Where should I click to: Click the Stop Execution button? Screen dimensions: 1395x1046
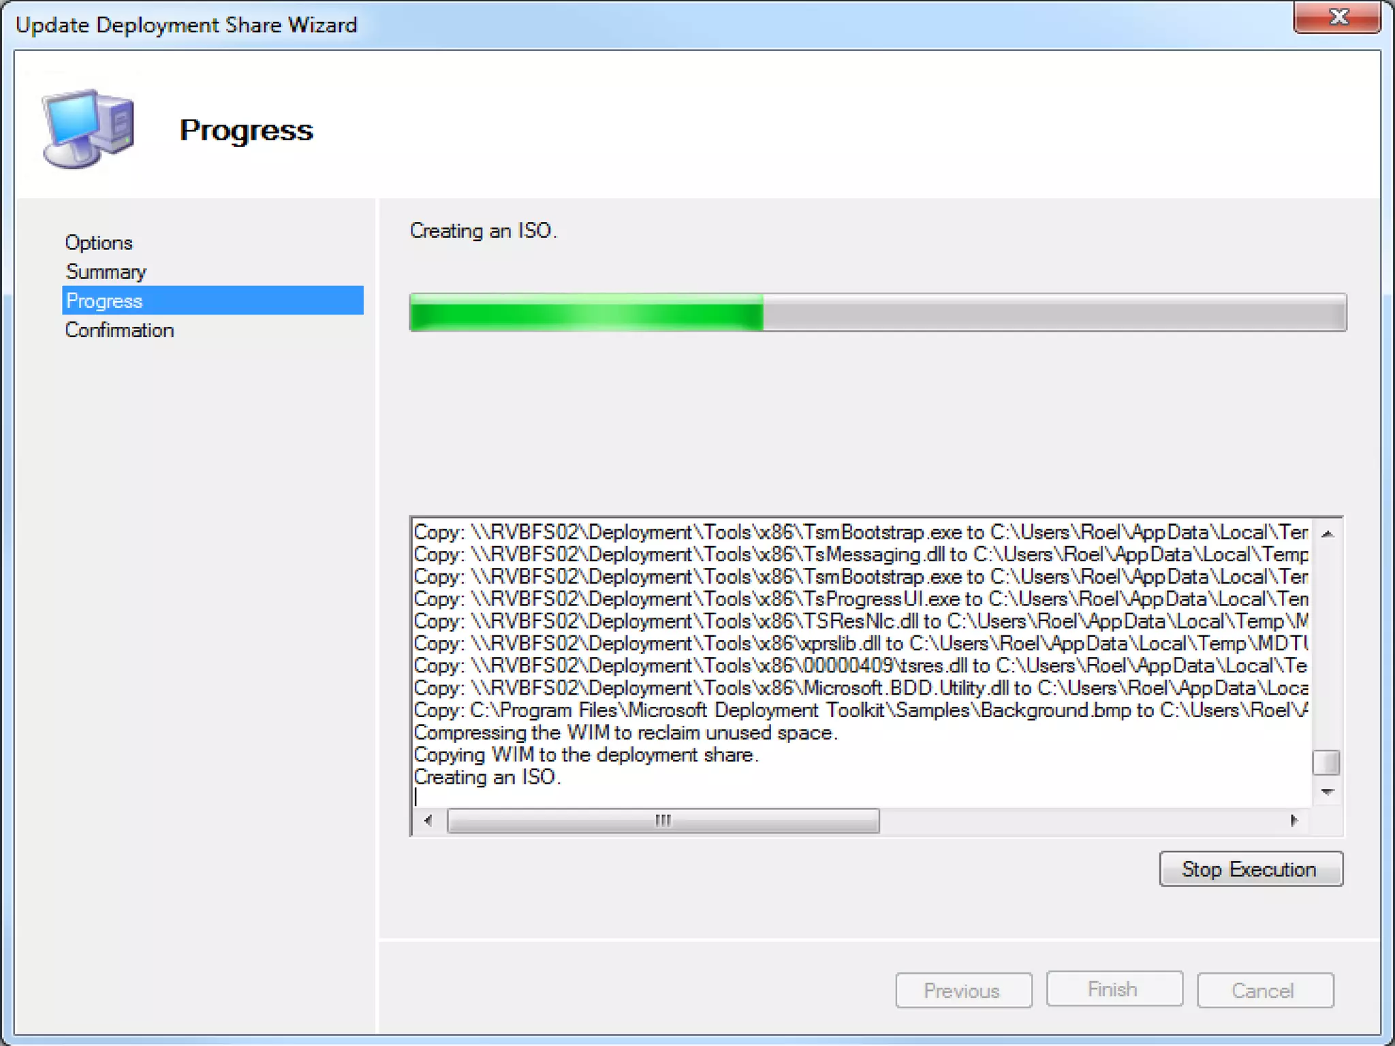1251,869
